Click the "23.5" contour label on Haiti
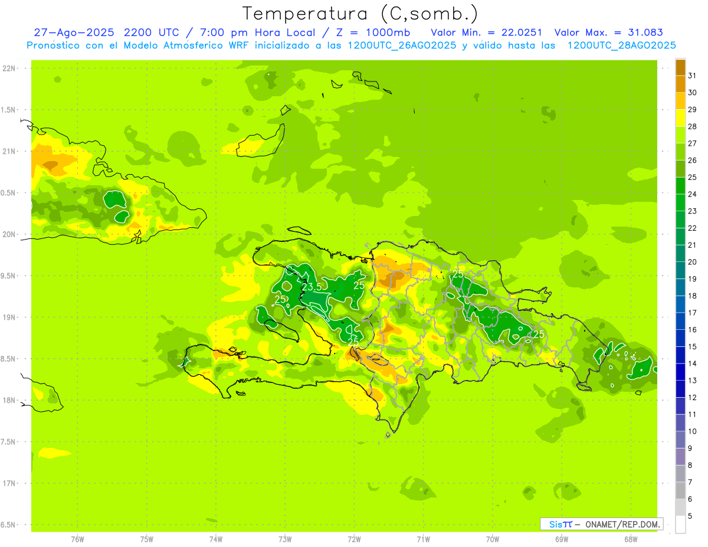Screen dimensions: 708x547 [x=312, y=287]
